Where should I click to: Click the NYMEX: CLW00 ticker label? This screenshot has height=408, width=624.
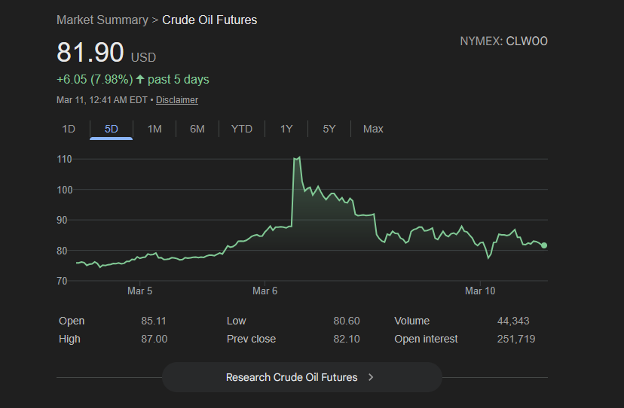(504, 41)
